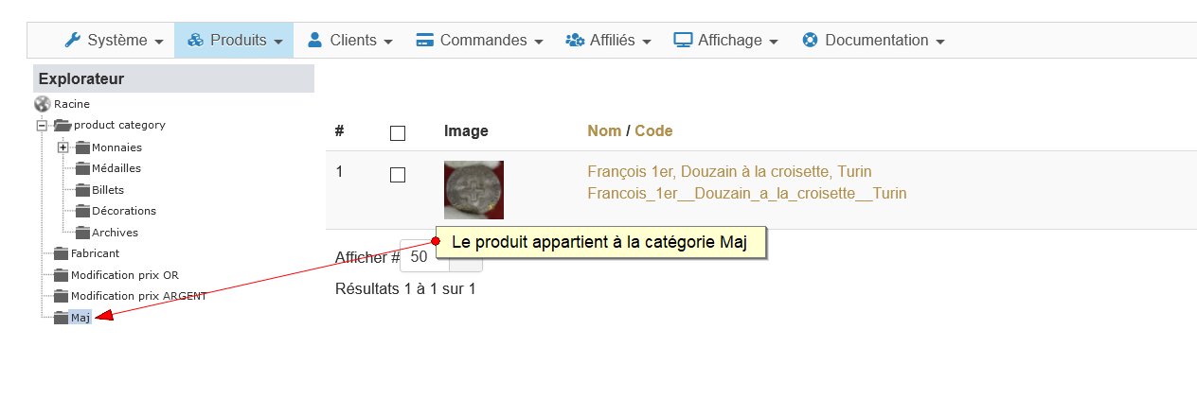Open the François 1er, Douzain product link
Viewport: 1197px width, 416px height.
tap(729, 171)
